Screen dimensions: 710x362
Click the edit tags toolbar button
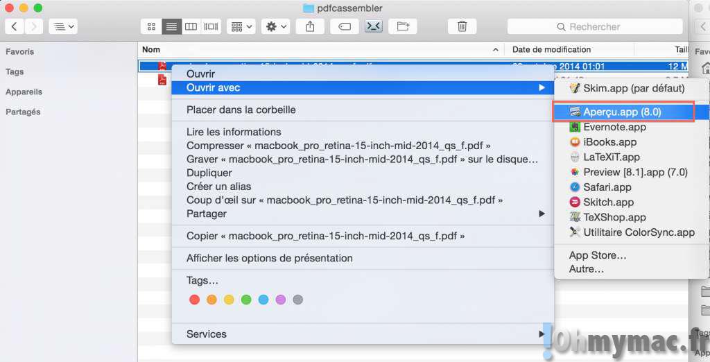pyautogui.click(x=345, y=27)
